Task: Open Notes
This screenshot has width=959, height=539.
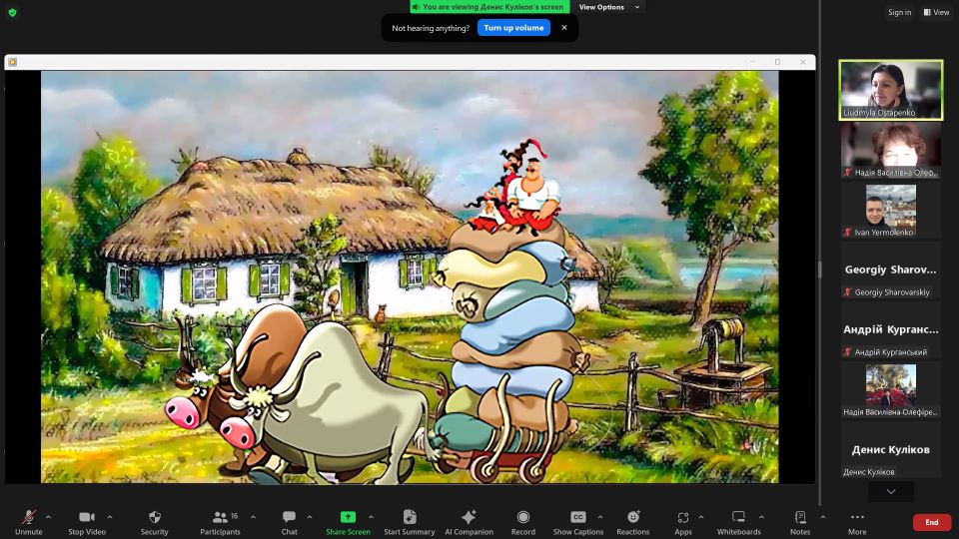Action: point(800,522)
